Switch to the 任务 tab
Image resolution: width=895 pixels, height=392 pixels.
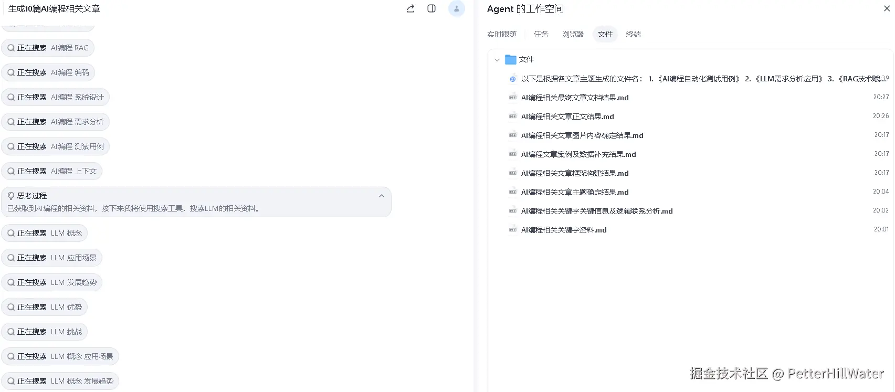[x=541, y=34]
